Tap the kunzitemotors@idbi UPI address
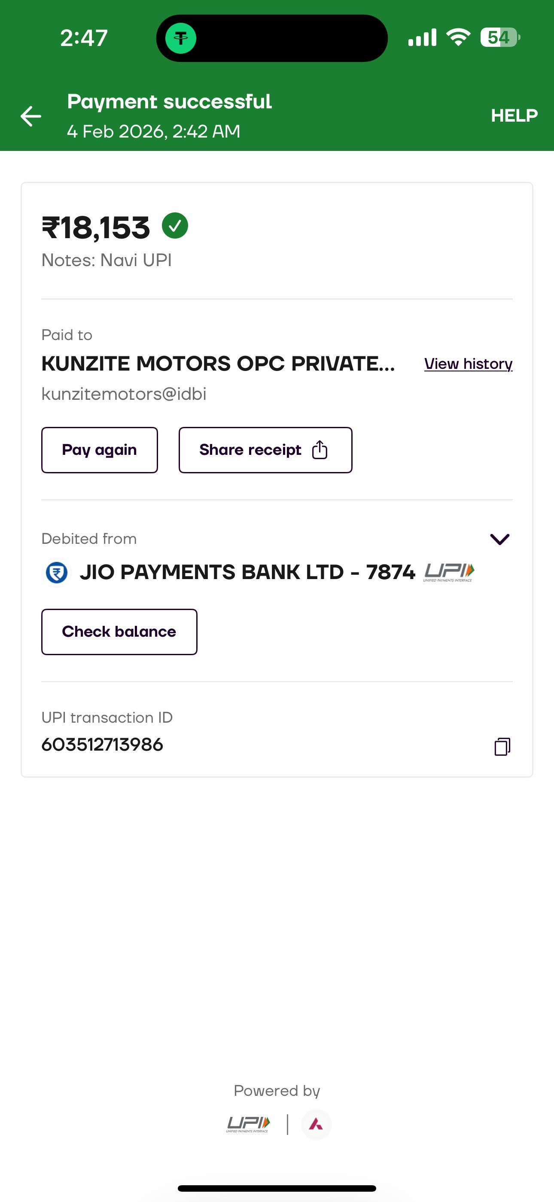554x1202 pixels. 124,394
